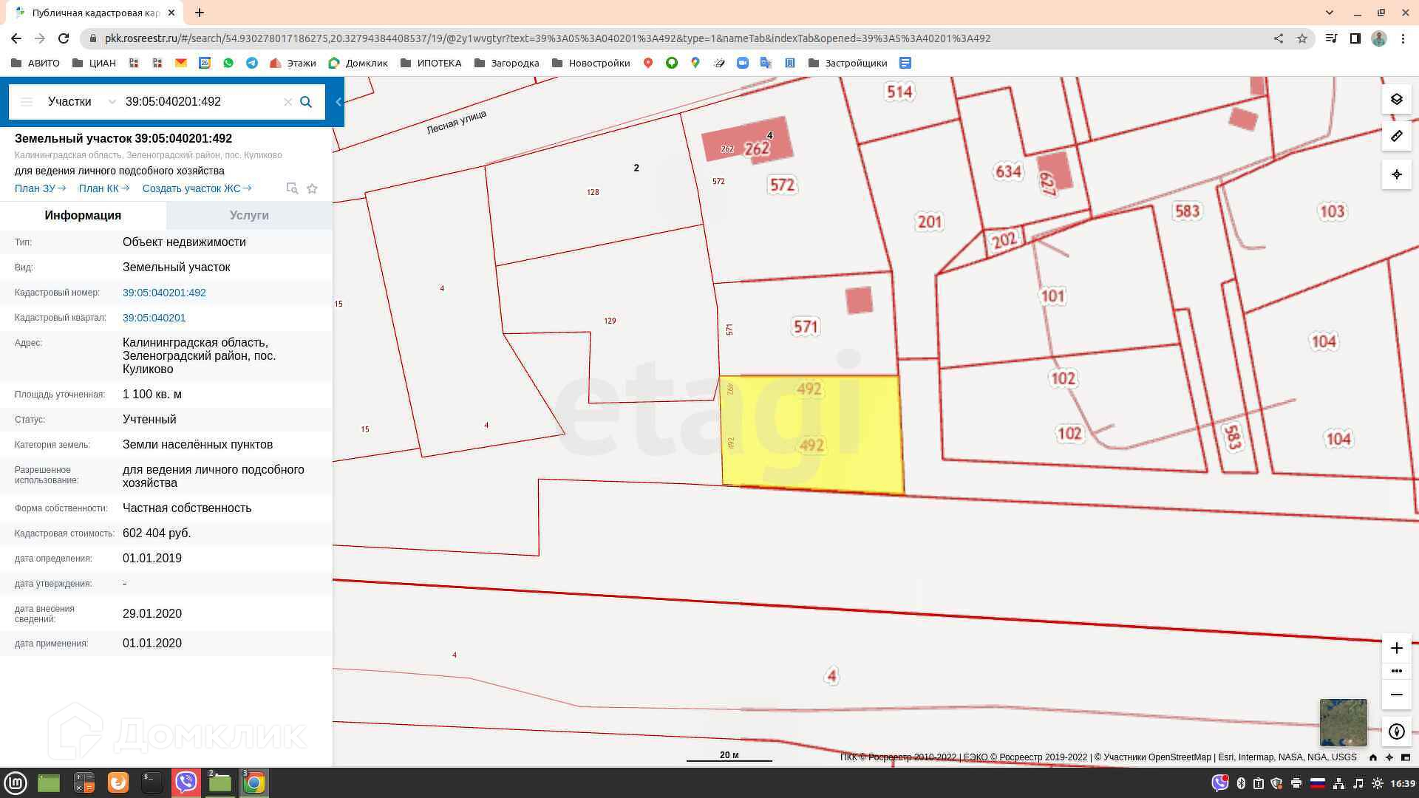Select the Информация tab
This screenshot has height=798, width=1419.
coord(83,216)
